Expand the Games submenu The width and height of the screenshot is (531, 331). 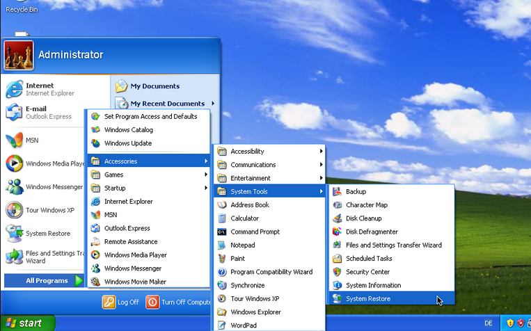tap(149, 175)
